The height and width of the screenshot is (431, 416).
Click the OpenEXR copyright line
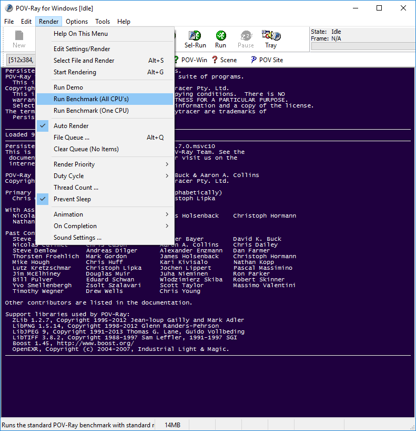[120, 349]
